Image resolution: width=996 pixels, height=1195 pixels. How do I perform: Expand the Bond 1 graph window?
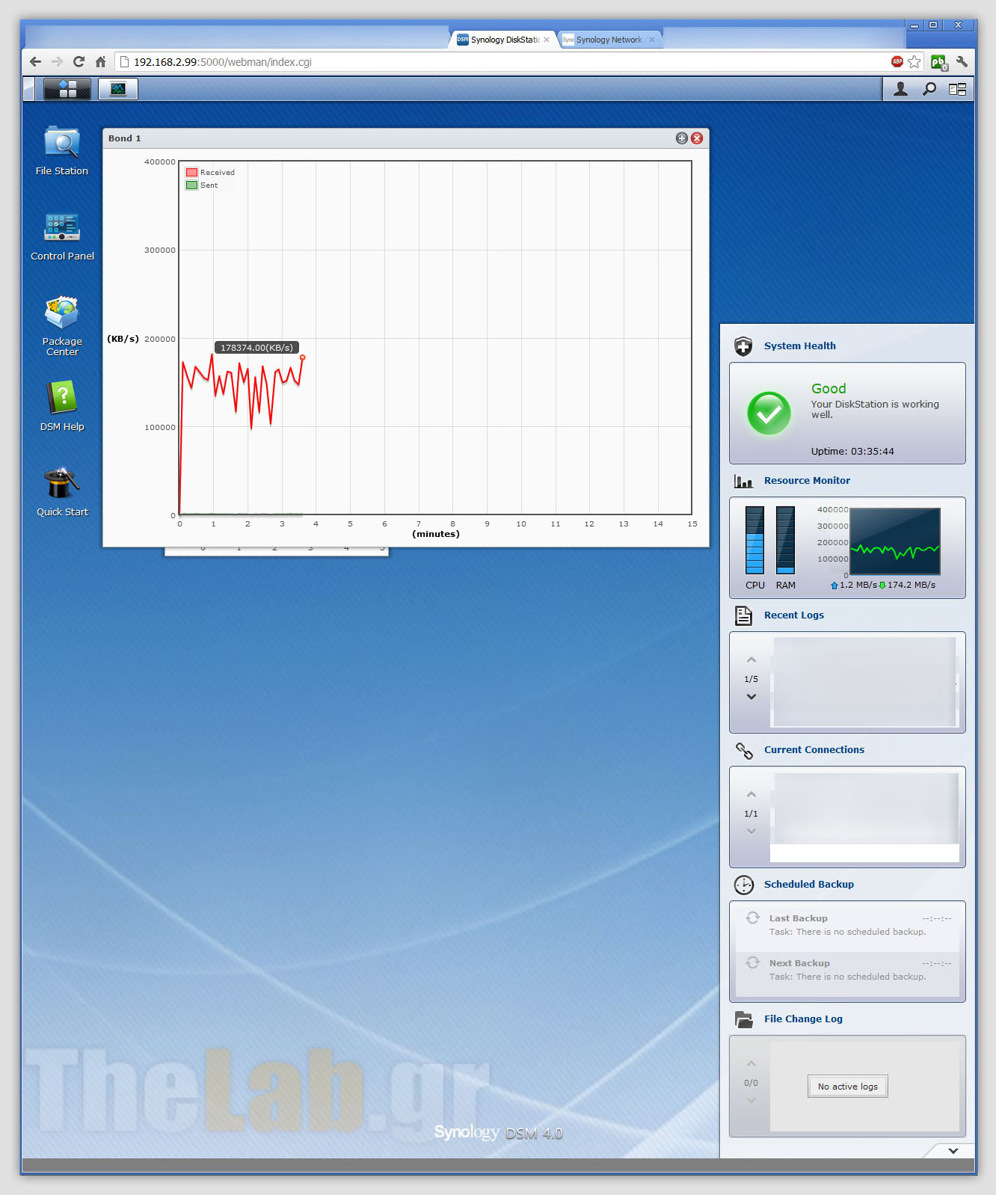click(x=681, y=138)
